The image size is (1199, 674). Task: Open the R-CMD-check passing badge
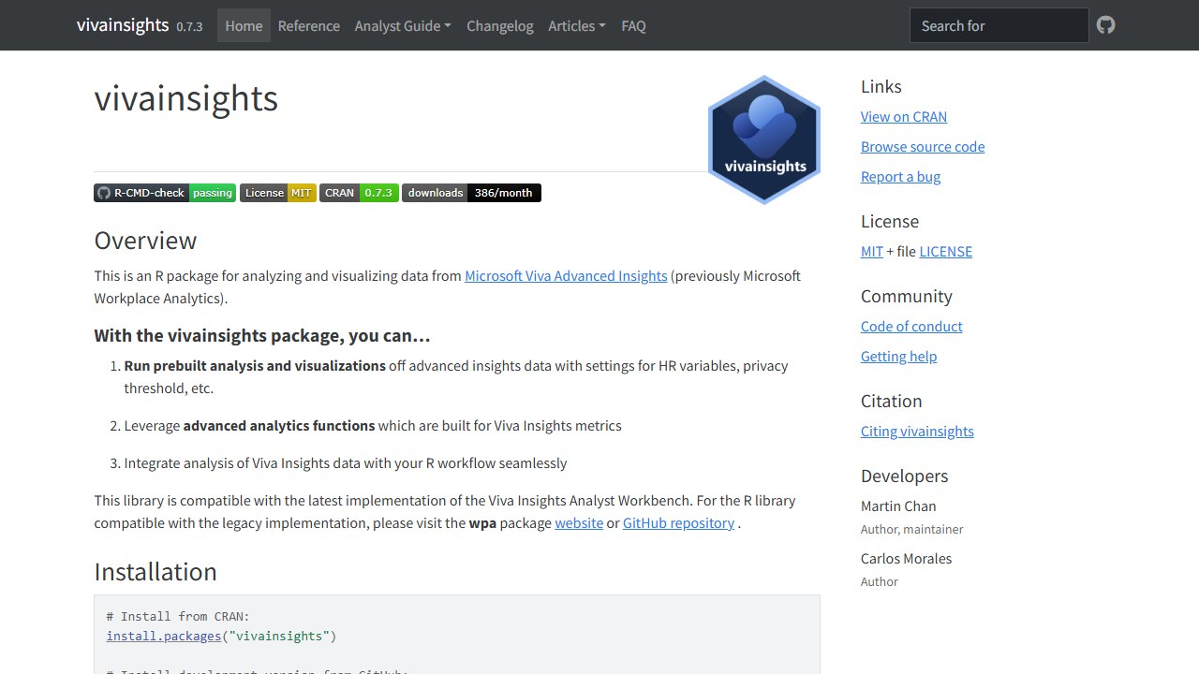click(x=165, y=193)
